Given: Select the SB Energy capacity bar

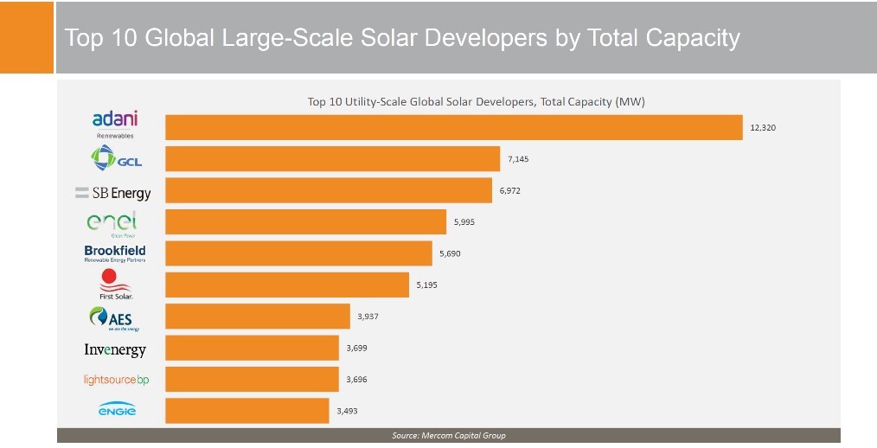Looking at the screenshot, I should [329, 191].
